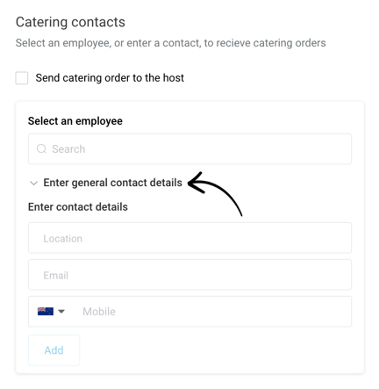Click the "Enter contact details" subheading
This screenshot has width=379, height=389.
coord(78,207)
